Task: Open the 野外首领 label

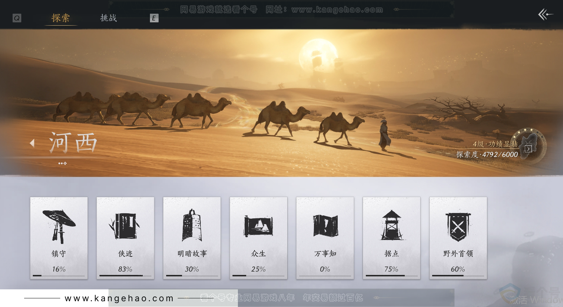Action: coord(458,254)
